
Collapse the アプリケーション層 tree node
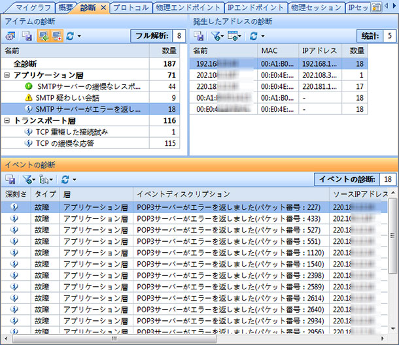tap(7, 76)
